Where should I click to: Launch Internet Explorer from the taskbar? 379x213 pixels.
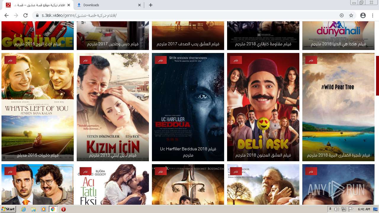[24, 209]
